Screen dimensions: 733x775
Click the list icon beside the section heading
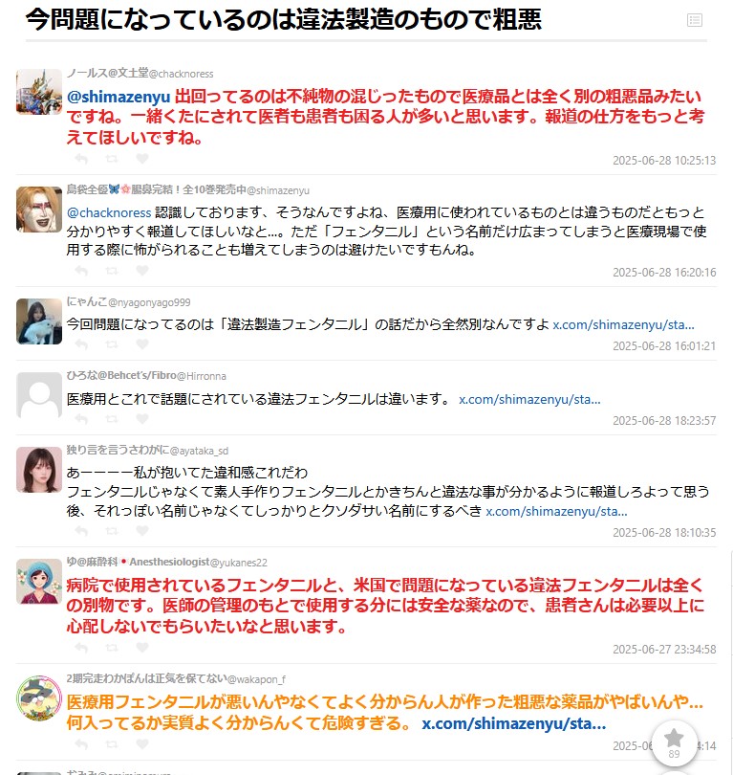point(695,20)
